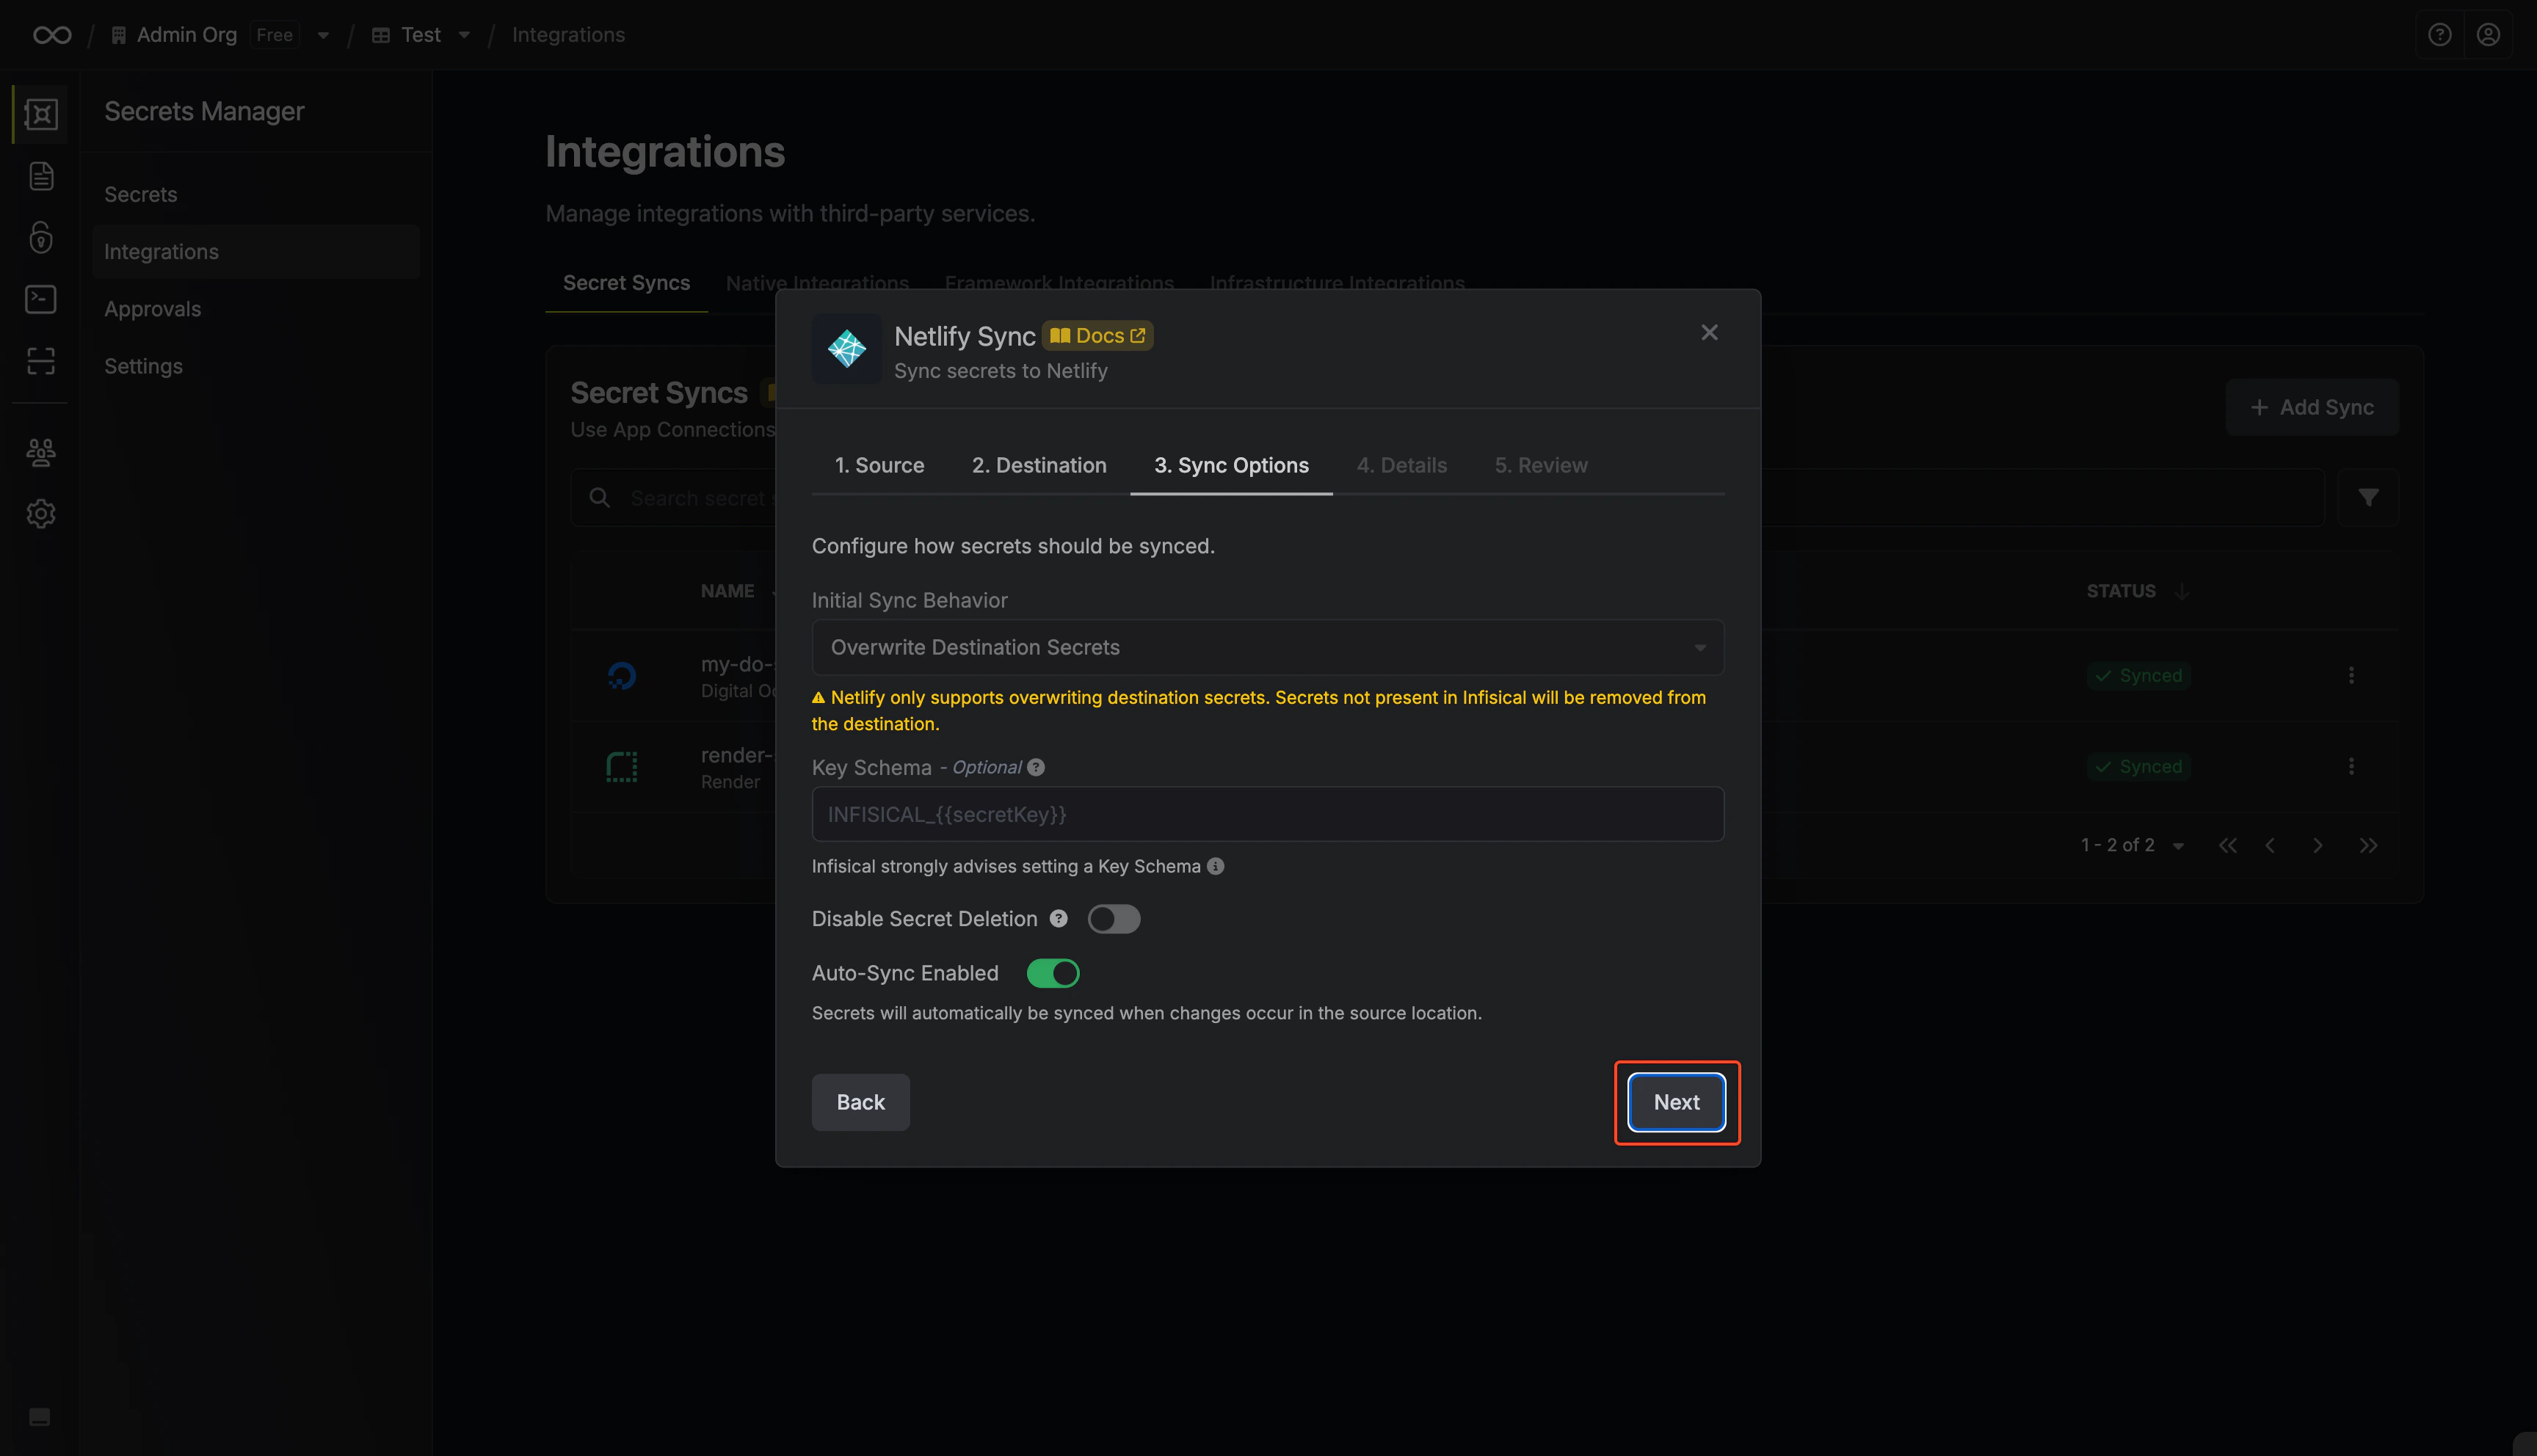Click info icon after Key Schema advice
Image resolution: width=2537 pixels, height=1456 pixels.
pyautogui.click(x=1215, y=866)
